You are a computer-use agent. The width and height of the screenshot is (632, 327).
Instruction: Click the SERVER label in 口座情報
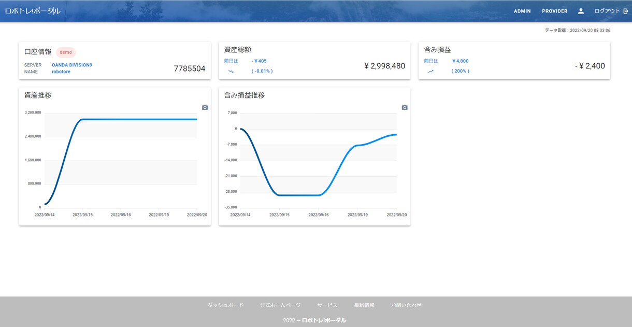pos(33,65)
